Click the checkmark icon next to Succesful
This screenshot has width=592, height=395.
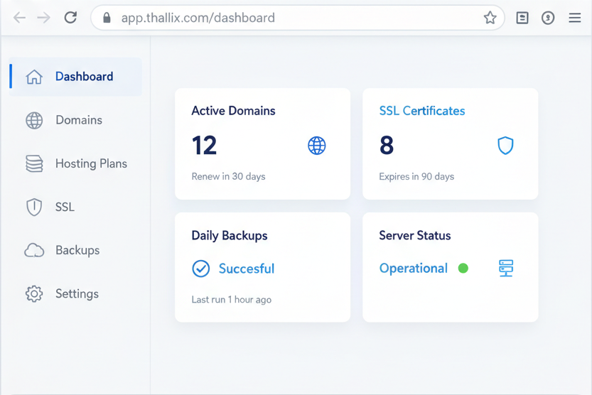(x=201, y=269)
